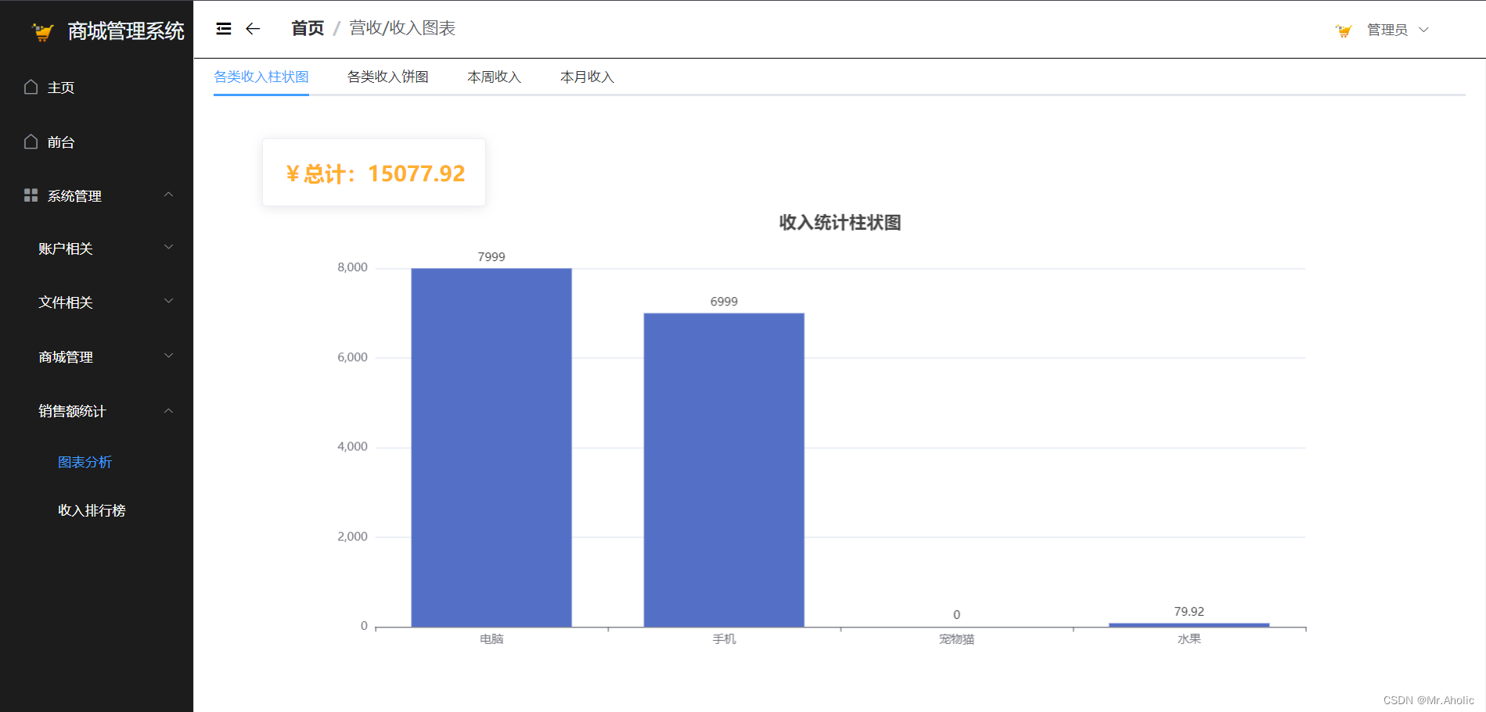This screenshot has width=1486, height=712.
Task: Click the 8,000 y-axis label
Action: pyautogui.click(x=352, y=267)
